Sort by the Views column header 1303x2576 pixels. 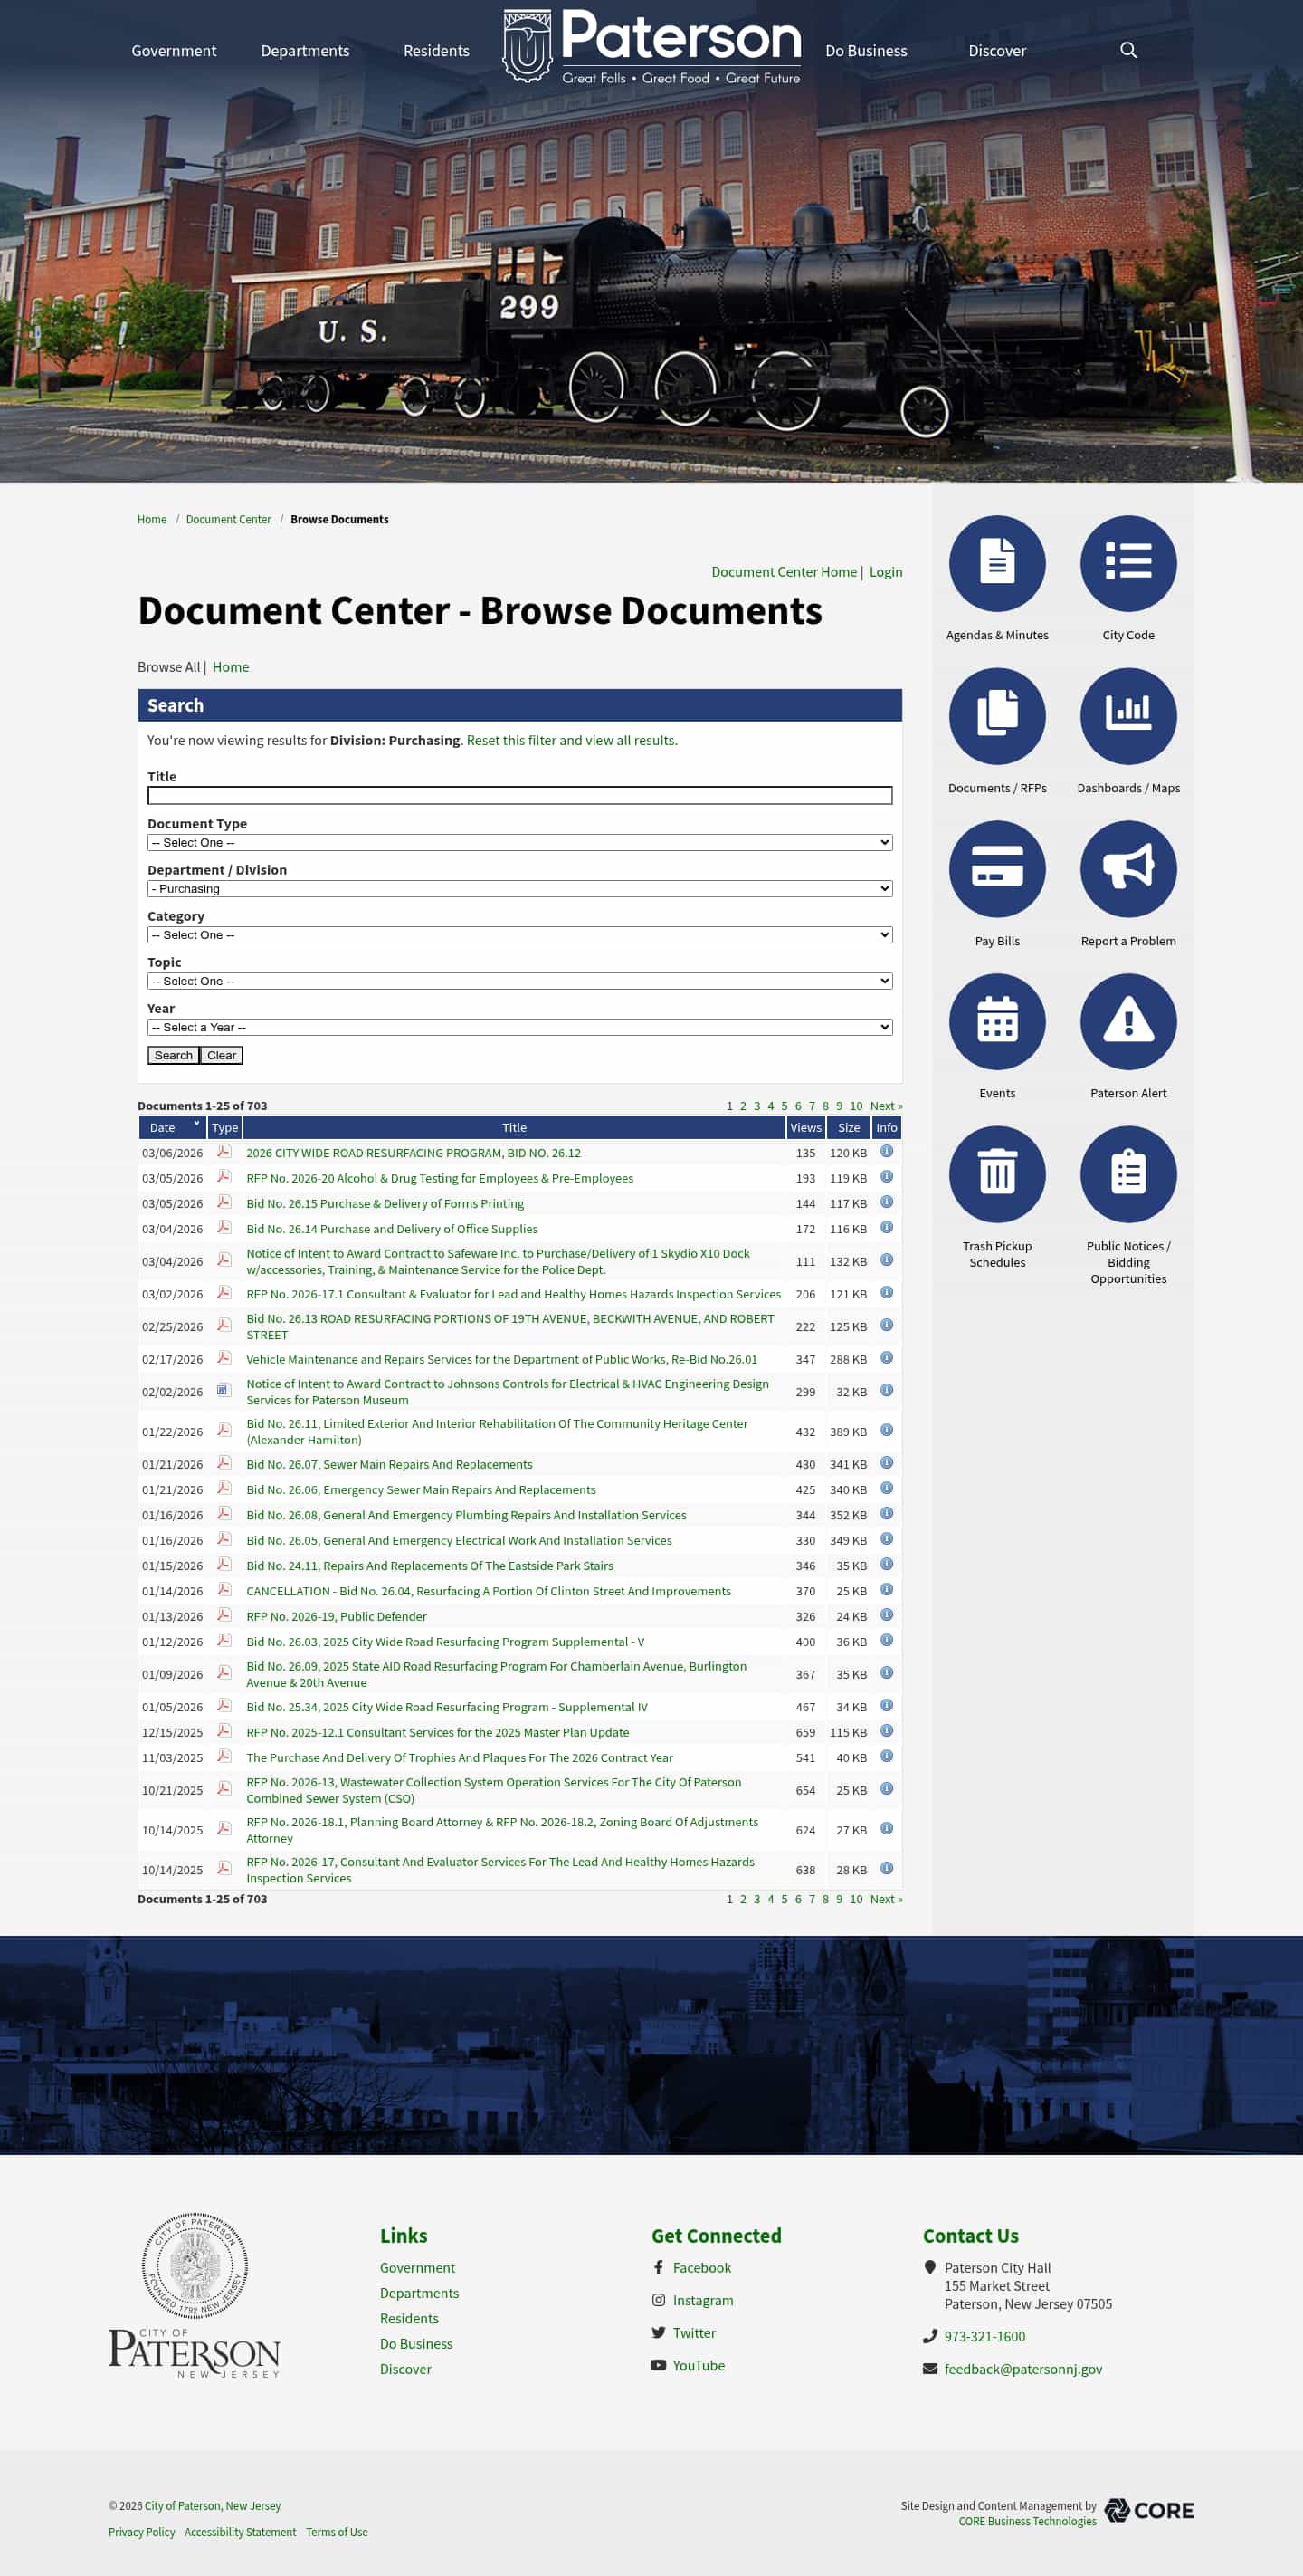click(x=805, y=1127)
